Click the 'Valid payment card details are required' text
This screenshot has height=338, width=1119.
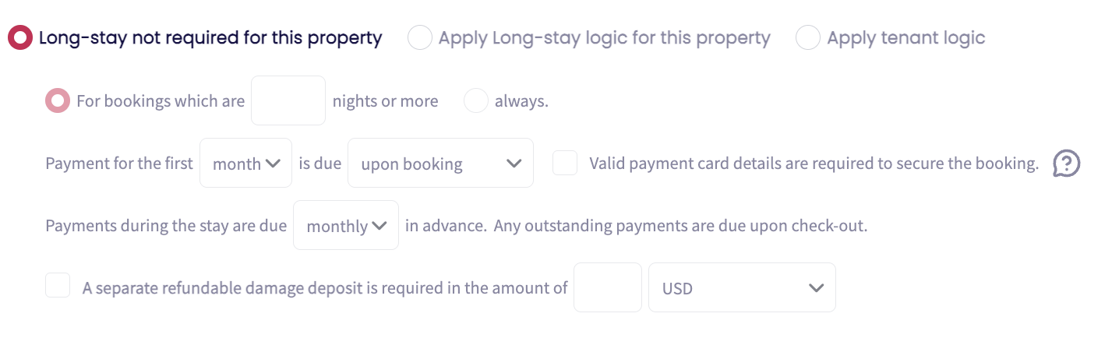point(814,164)
